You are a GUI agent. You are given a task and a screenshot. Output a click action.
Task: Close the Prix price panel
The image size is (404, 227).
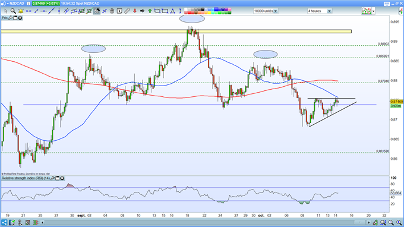[20, 18]
